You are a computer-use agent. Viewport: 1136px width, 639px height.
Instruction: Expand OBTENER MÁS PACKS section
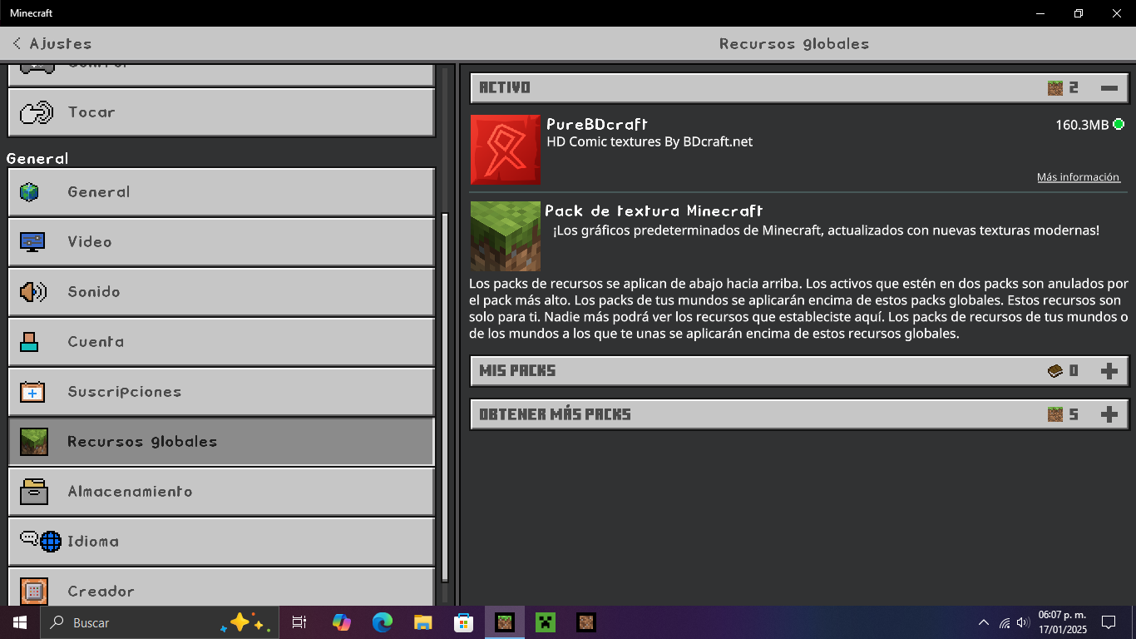coord(1109,414)
